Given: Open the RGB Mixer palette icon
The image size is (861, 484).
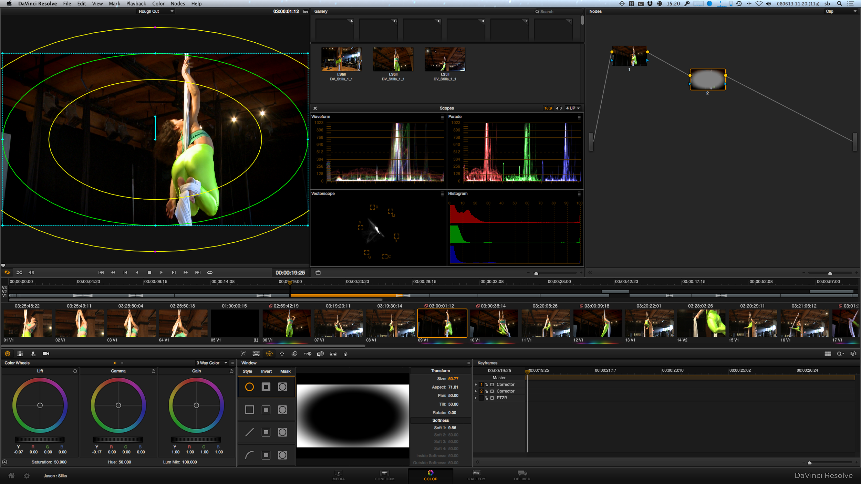Looking at the screenshot, I should coord(33,354).
